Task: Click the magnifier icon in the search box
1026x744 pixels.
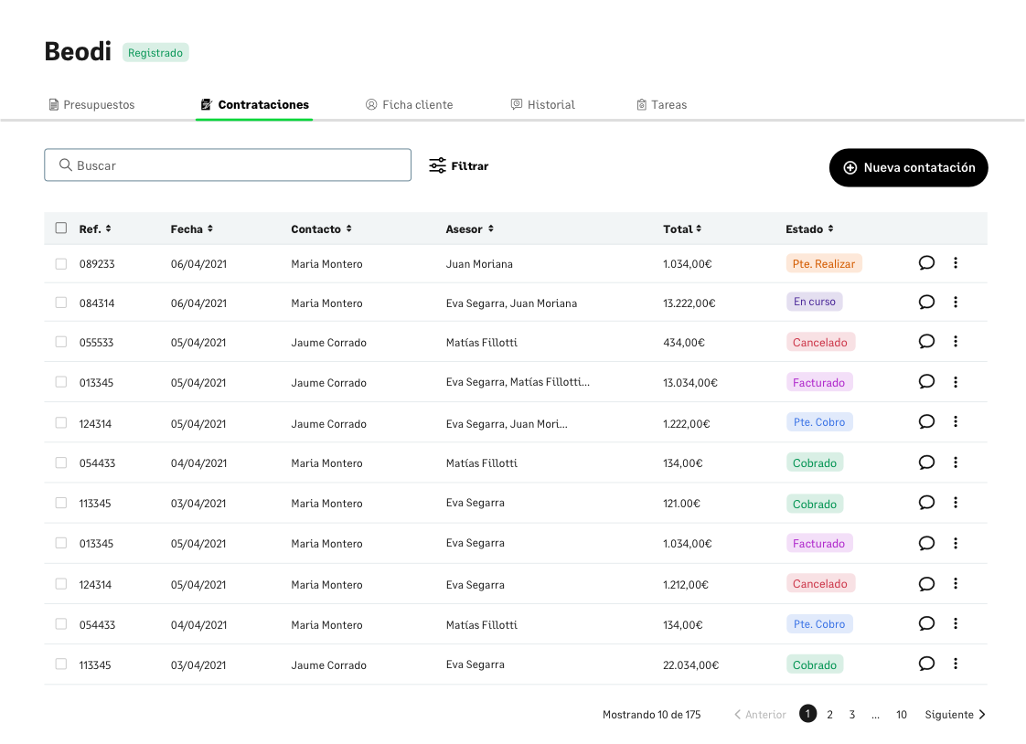Action: click(65, 165)
